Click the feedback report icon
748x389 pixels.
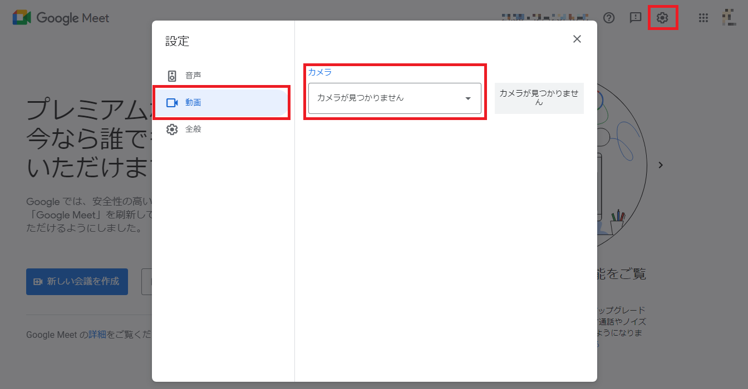(x=636, y=18)
